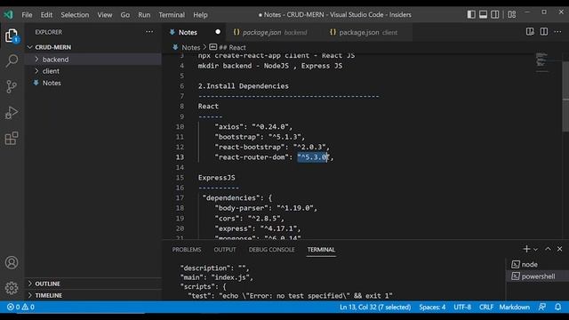Open the Accounts icon in activity bar
Image resolution: width=569 pixels, height=320 pixels.
coord(12,262)
